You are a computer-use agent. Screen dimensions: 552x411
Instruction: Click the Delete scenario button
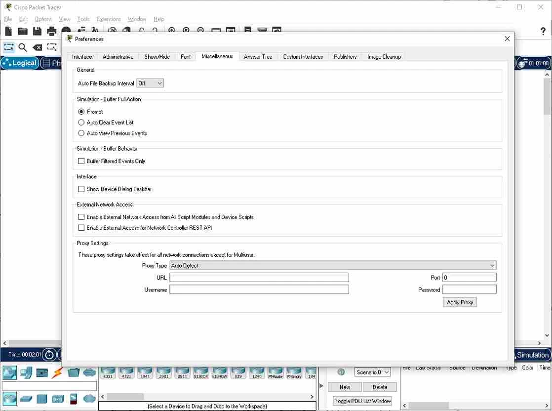coord(380,387)
